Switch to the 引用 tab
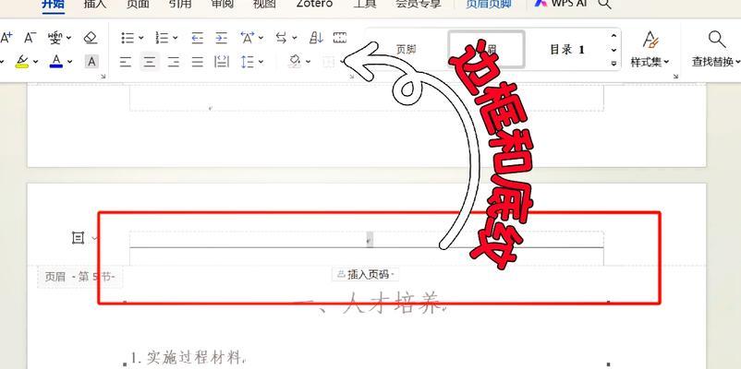741x369 pixels. (x=179, y=4)
